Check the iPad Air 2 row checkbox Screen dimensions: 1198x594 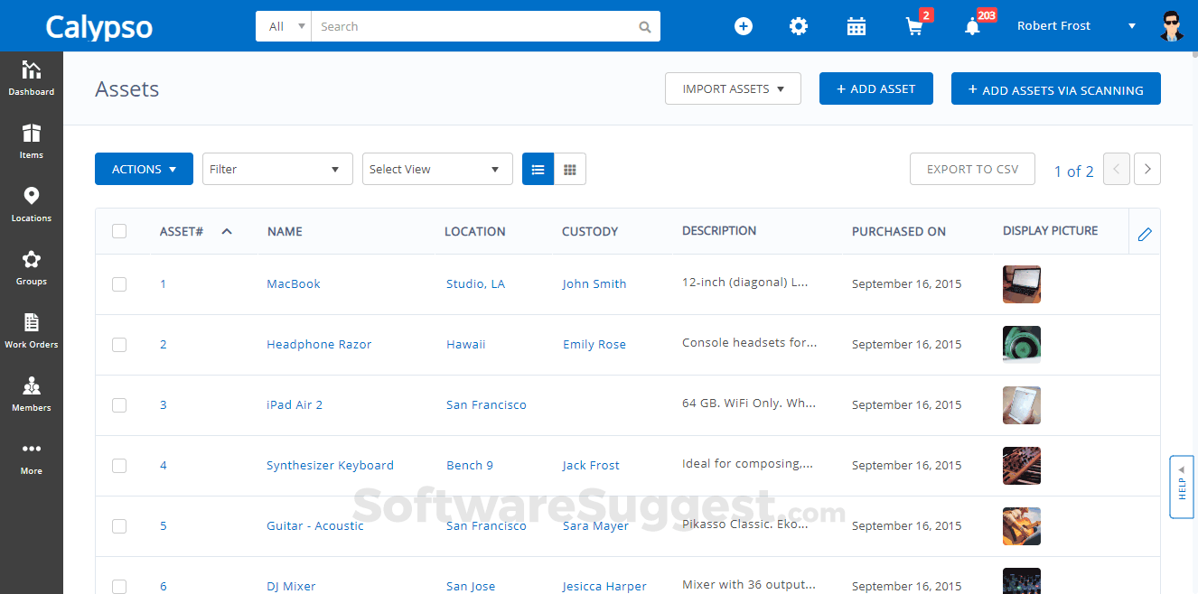119,404
